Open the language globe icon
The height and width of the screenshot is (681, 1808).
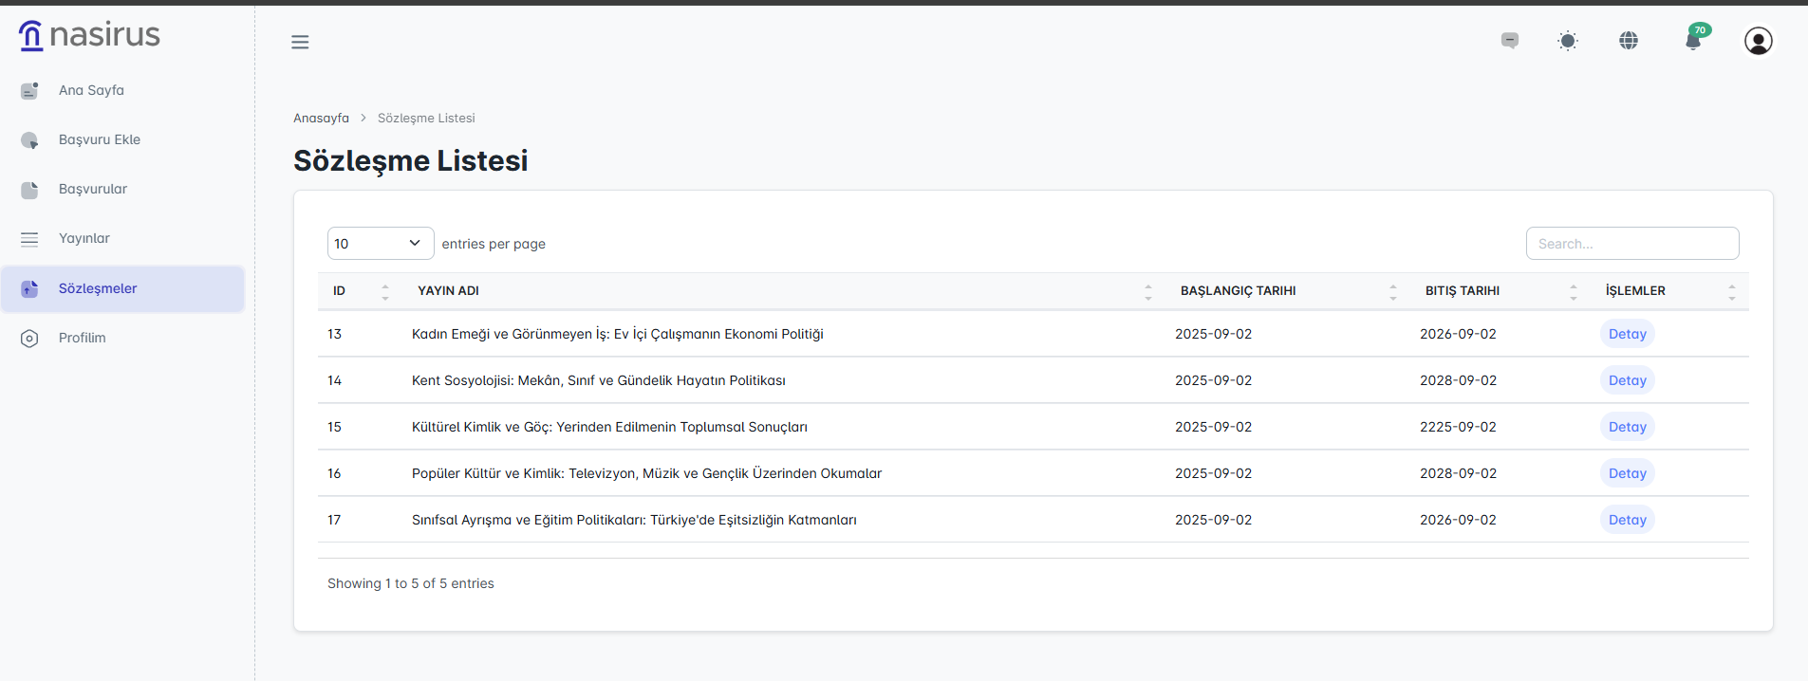[x=1629, y=41]
